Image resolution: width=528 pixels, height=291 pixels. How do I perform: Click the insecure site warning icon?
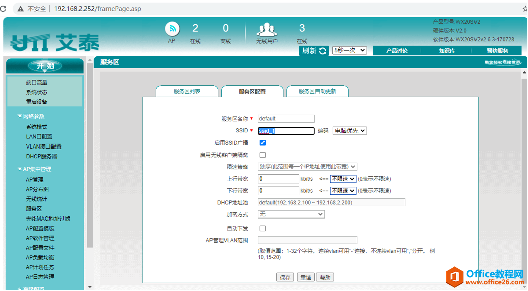21,9
